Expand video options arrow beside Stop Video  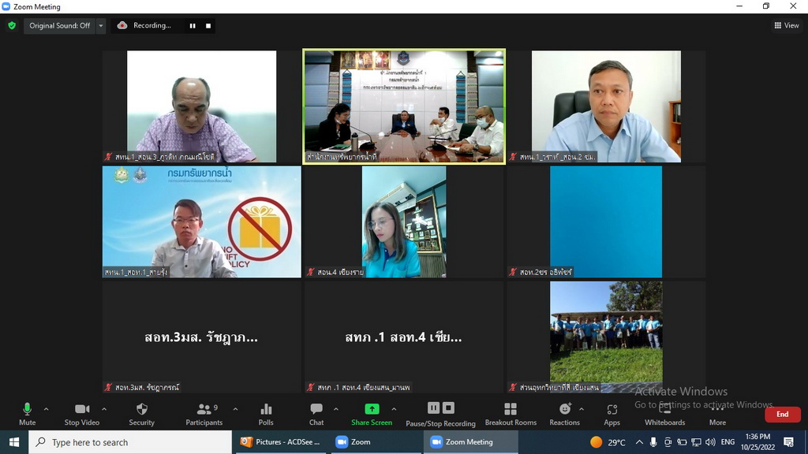[x=104, y=409]
